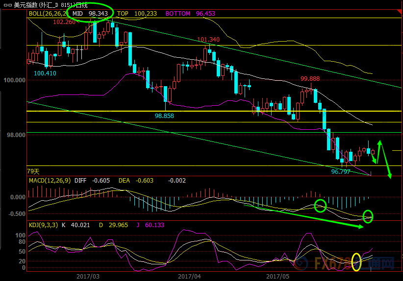
Task: Click the MACD 0.000 axis label
Action: tap(18, 197)
